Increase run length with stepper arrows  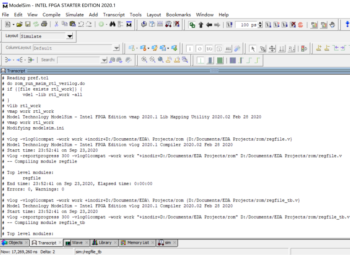(260, 23)
